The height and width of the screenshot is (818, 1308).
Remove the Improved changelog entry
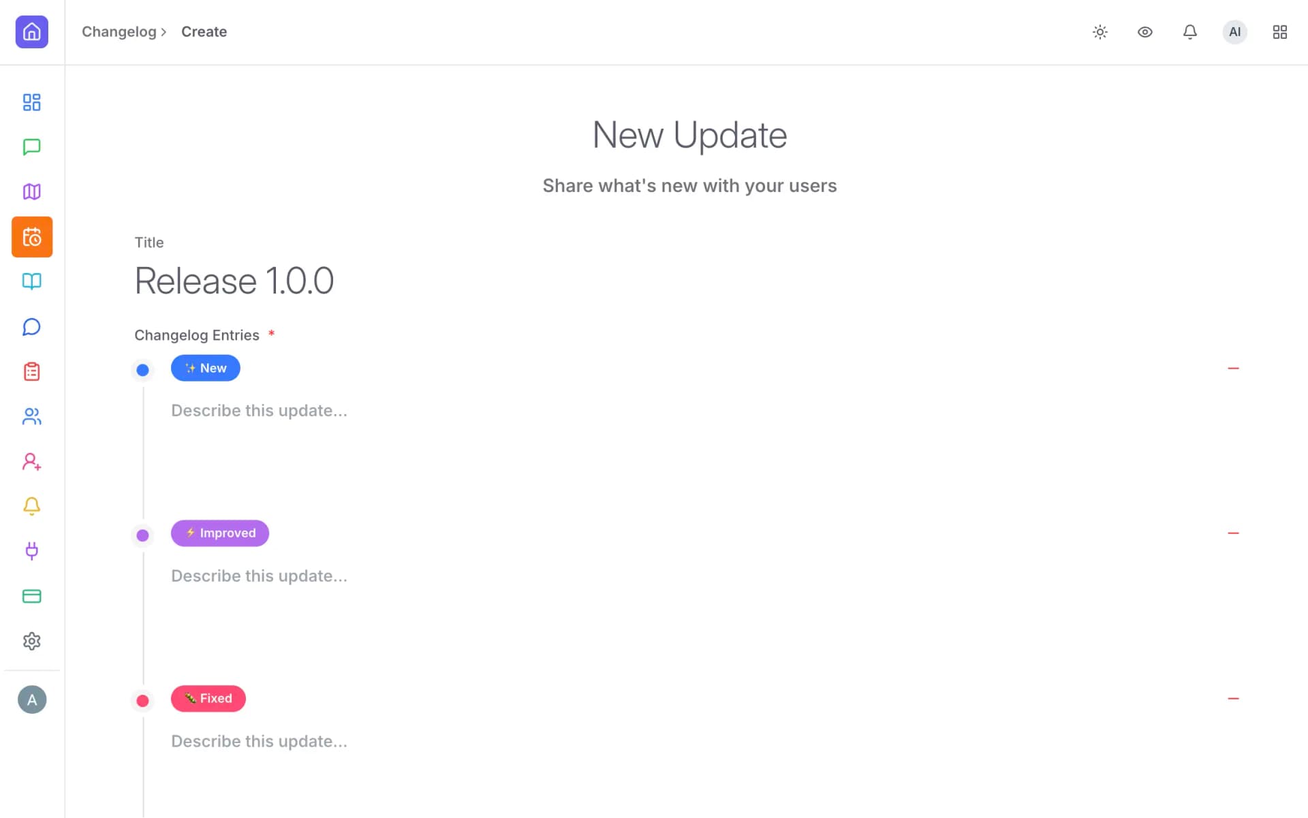1234,533
